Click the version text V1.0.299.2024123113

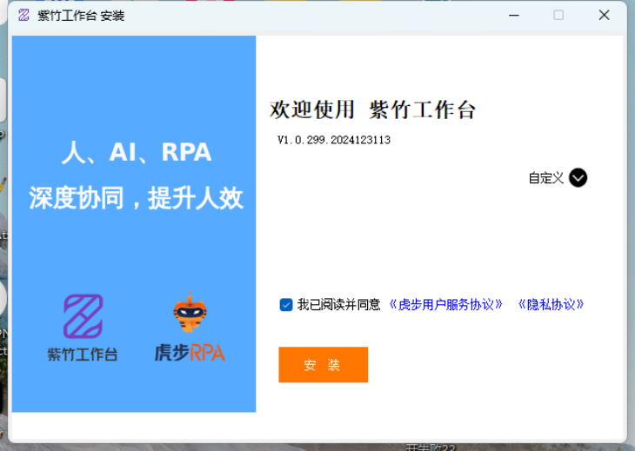(x=334, y=140)
